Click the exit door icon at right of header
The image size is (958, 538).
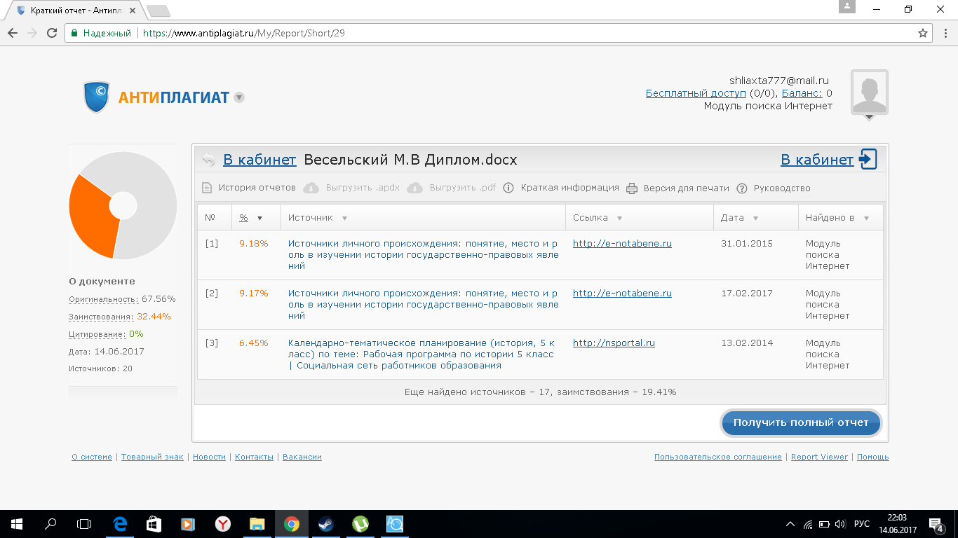(868, 160)
